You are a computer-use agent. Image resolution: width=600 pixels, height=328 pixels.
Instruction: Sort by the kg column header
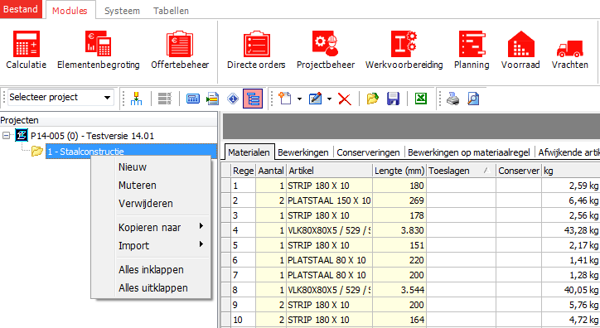(571, 171)
